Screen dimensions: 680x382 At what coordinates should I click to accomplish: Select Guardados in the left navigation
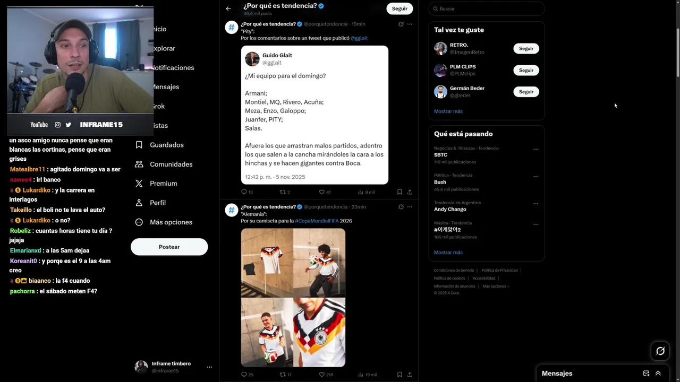tap(159, 145)
